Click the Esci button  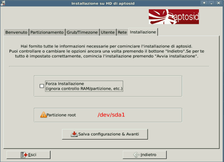coord(28,155)
